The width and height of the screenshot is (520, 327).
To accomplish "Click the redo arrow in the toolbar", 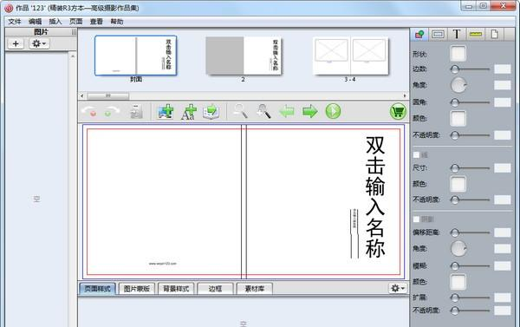I will [x=112, y=112].
